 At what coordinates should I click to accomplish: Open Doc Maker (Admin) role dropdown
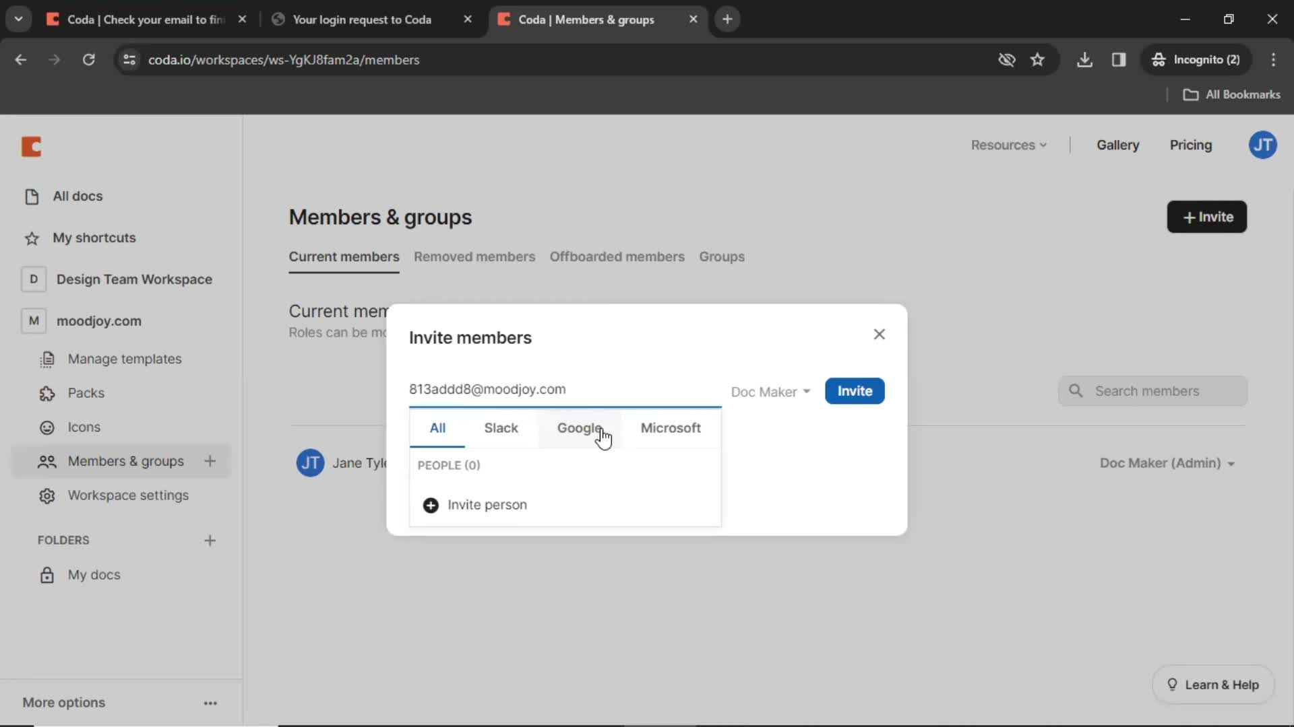1167,463
